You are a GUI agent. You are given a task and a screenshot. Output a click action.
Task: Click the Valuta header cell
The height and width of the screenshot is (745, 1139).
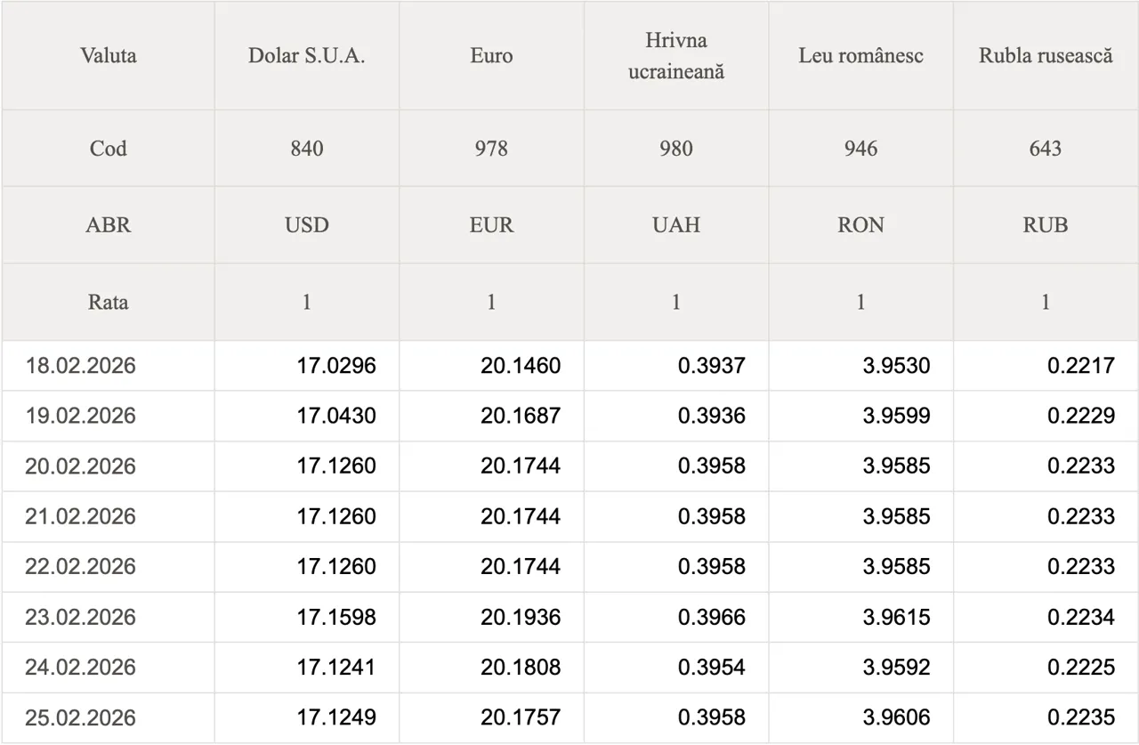(108, 55)
